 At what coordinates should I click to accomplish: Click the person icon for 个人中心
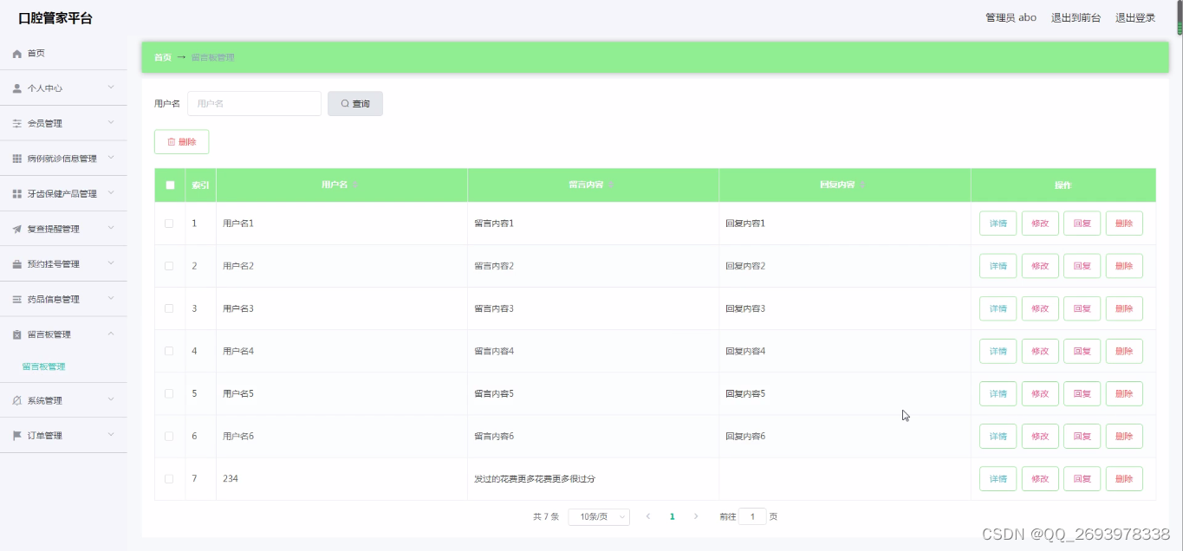coord(17,88)
